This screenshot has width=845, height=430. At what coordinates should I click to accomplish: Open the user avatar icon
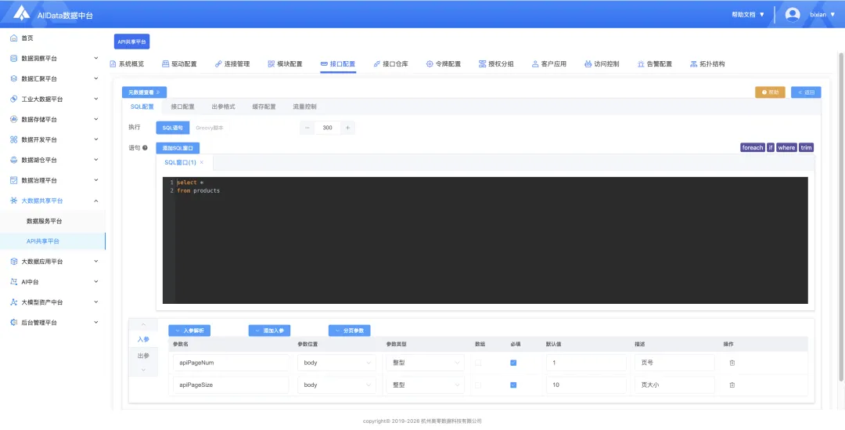click(x=792, y=15)
